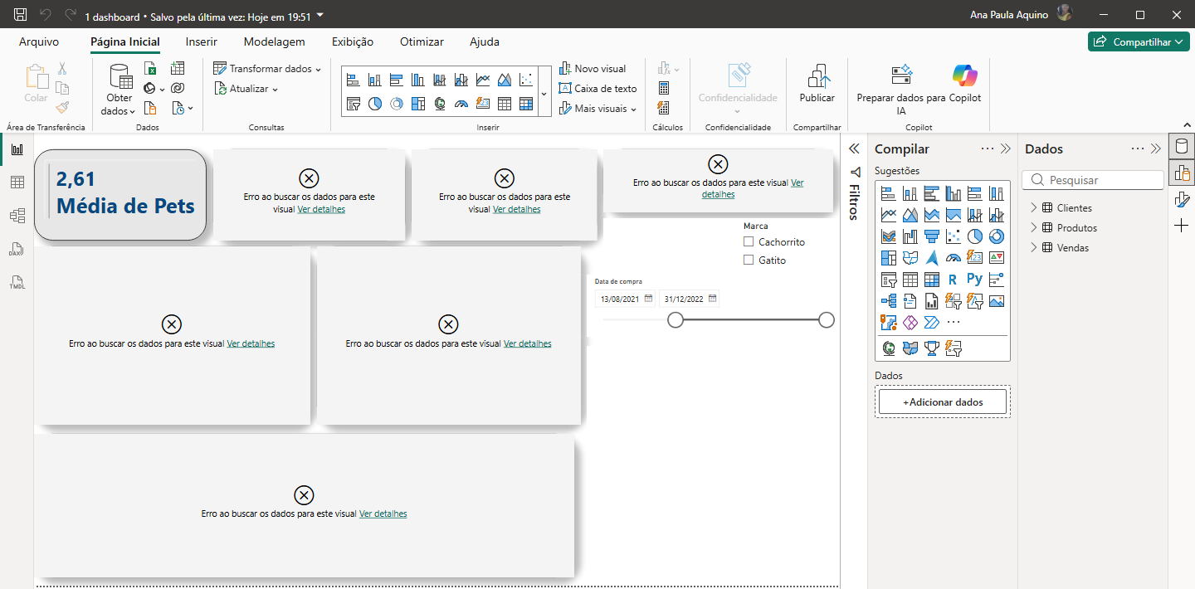This screenshot has width=1195, height=589.
Task: Switch to the Exibição tab
Action: click(x=353, y=41)
